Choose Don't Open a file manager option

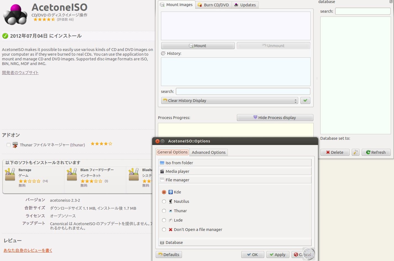164,230
